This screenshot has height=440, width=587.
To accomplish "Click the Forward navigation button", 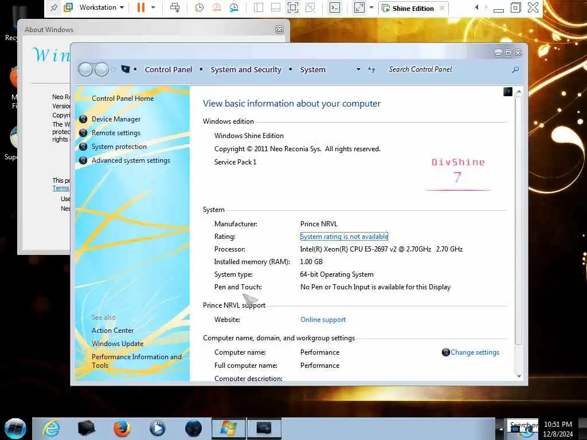I will tap(101, 69).
